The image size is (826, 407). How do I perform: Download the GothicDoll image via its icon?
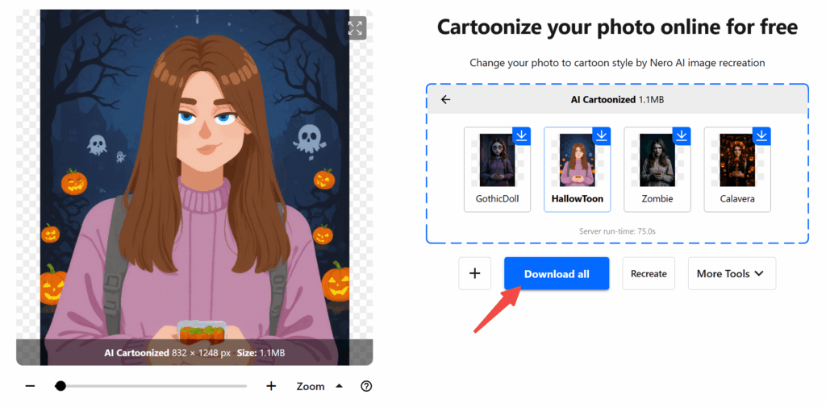(x=521, y=135)
